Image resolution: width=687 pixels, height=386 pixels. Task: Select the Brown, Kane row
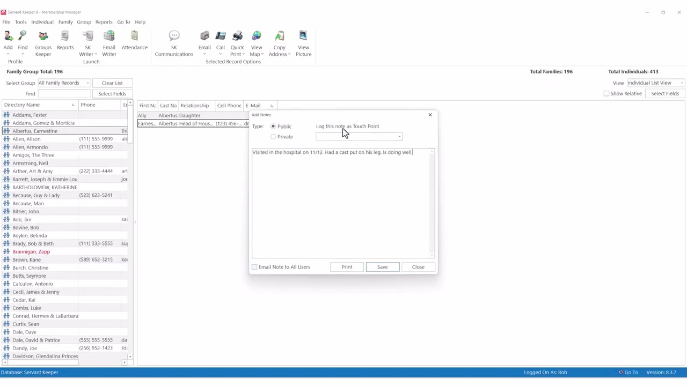(x=65, y=259)
